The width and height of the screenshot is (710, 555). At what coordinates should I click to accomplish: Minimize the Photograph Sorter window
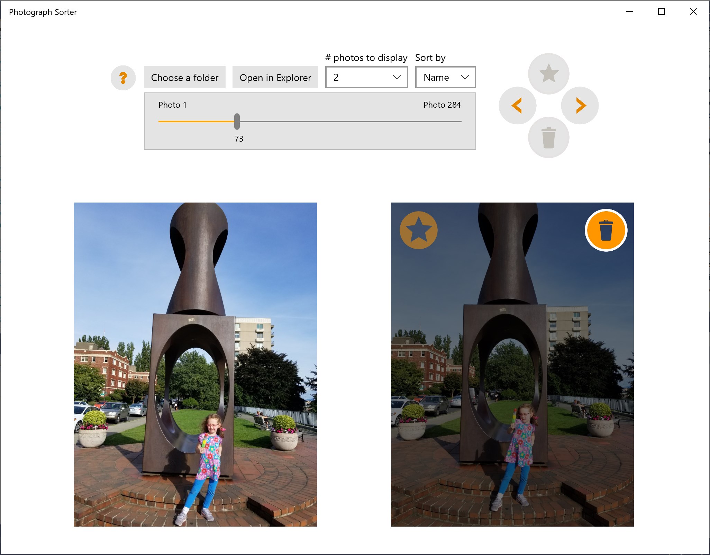(x=630, y=12)
